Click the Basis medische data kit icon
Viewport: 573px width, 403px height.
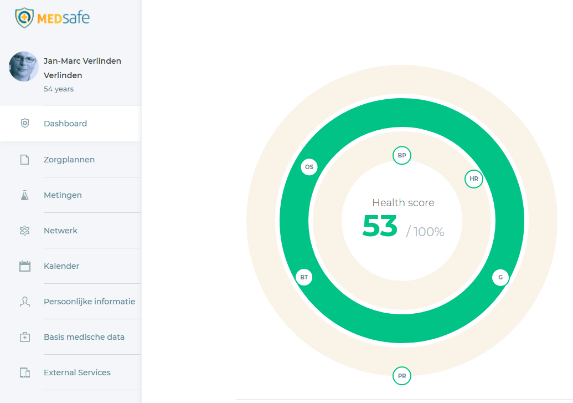tap(24, 337)
